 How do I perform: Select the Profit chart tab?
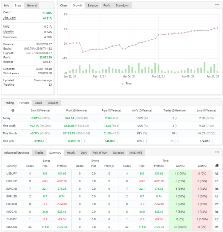tap(107, 6)
